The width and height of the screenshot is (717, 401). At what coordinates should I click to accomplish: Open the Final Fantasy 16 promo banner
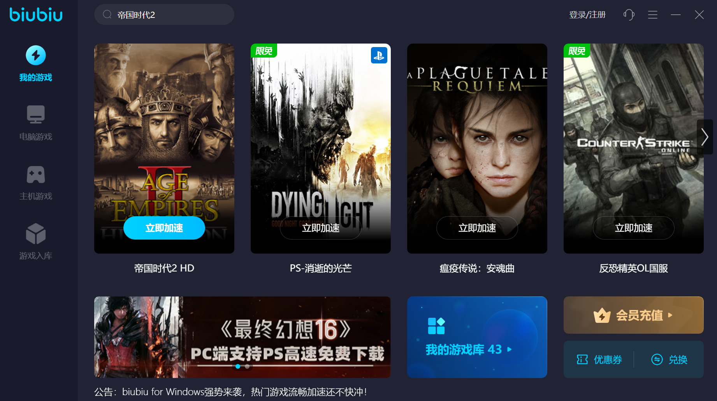click(x=243, y=337)
